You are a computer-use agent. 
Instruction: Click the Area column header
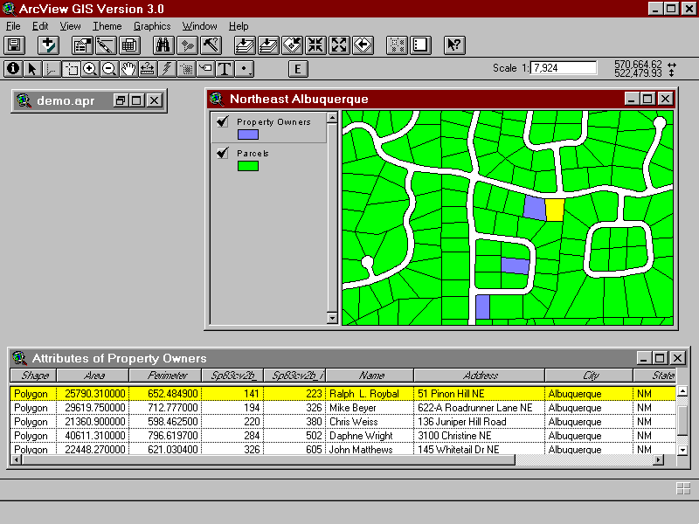pos(93,376)
